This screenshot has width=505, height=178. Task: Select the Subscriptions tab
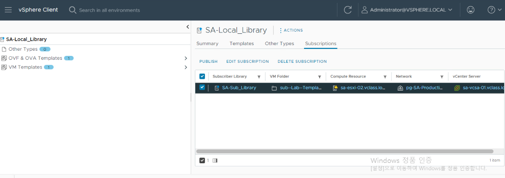pos(321,43)
